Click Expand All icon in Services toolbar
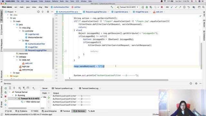 point(10,88)
